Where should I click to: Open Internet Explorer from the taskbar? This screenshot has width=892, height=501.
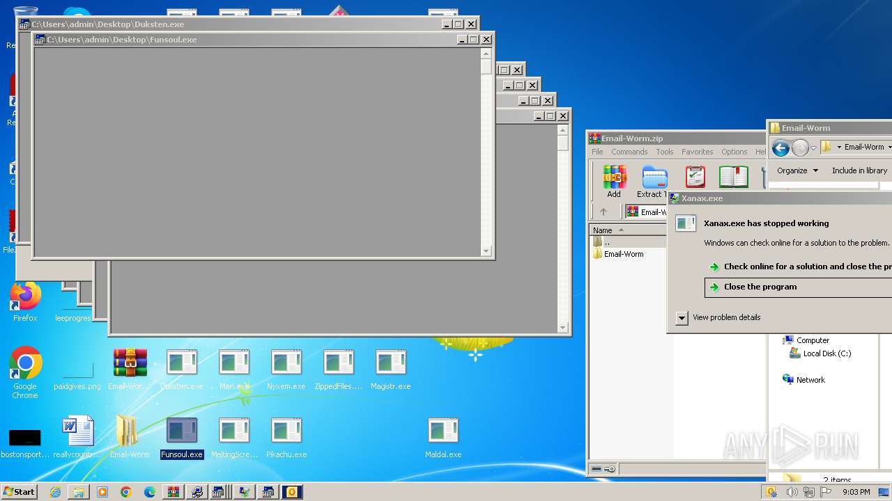[55, 492]
